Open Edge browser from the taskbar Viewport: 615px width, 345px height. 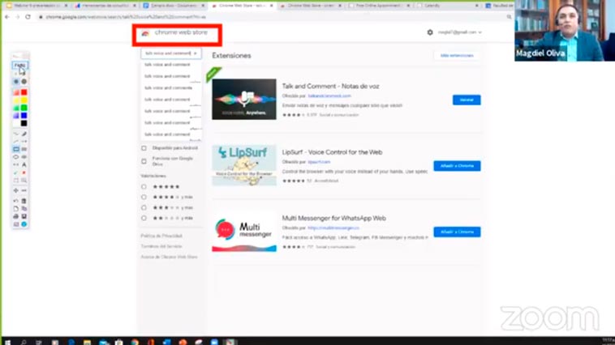coord(71,342)
